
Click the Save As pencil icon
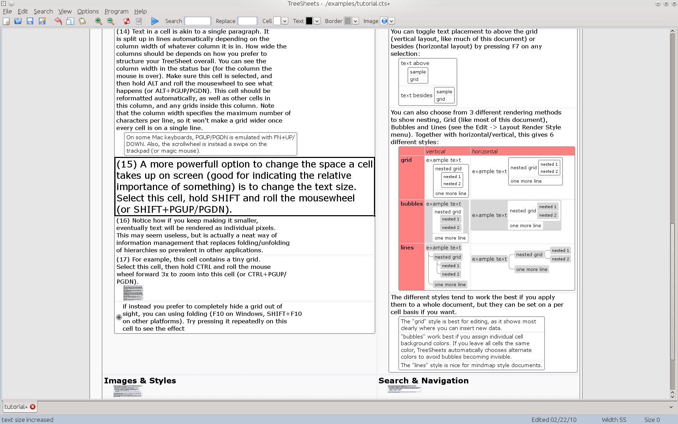(42, 21)
